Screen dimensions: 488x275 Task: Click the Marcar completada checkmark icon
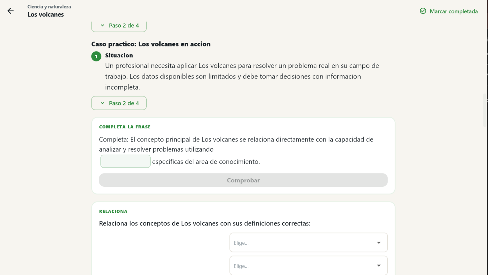coord(423,11)
